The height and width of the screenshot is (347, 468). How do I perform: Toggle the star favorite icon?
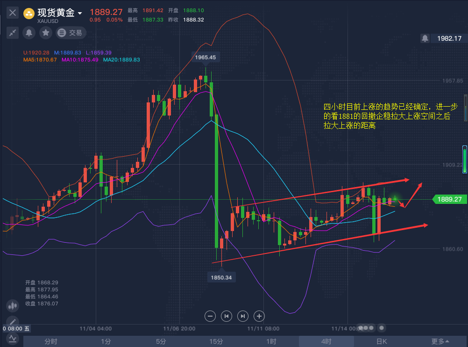point(46,33)
